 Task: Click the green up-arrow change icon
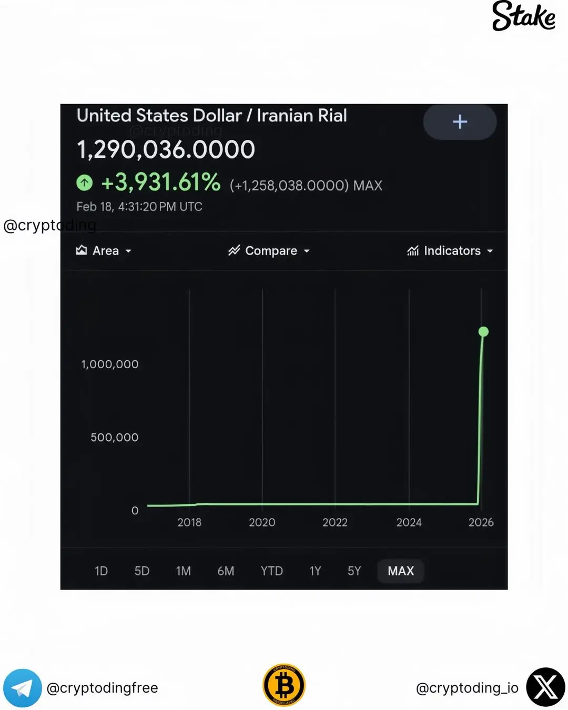click(x=85, y=183)
